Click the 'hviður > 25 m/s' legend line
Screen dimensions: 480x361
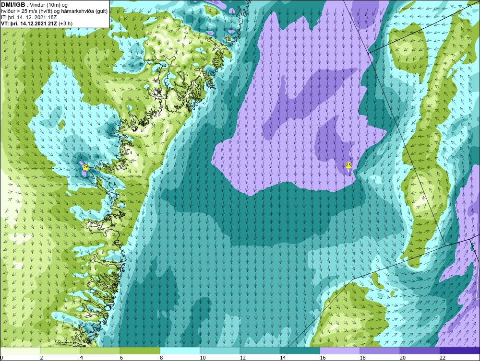(x=55, y=11)
